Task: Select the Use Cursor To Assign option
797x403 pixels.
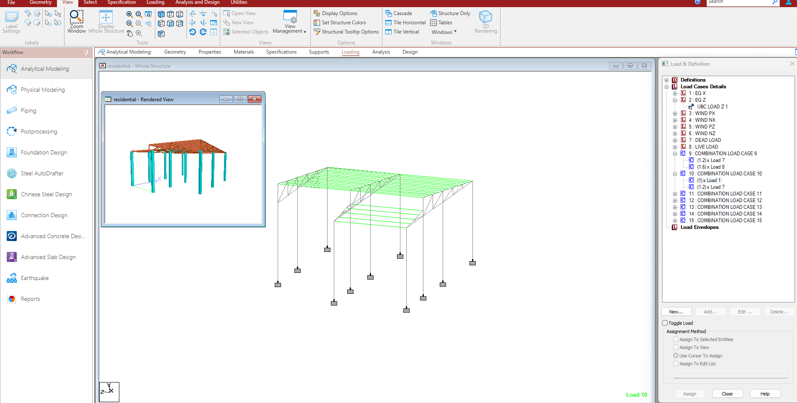Action: point(676,356)
